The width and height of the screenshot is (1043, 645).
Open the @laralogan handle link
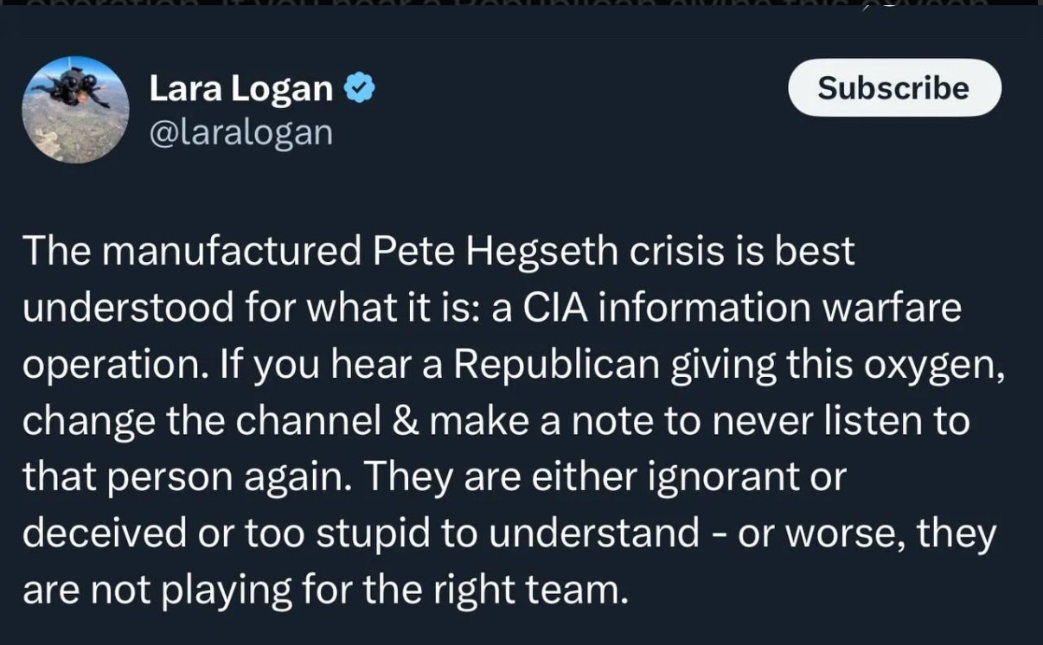240,132
